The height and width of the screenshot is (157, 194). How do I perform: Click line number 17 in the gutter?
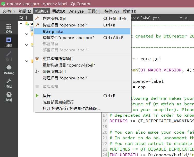[105, 115]
